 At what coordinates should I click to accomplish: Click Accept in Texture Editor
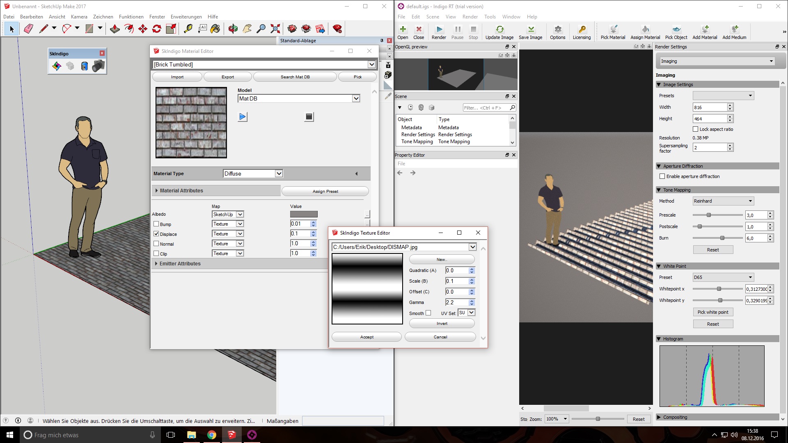click(x=367, y=337)
